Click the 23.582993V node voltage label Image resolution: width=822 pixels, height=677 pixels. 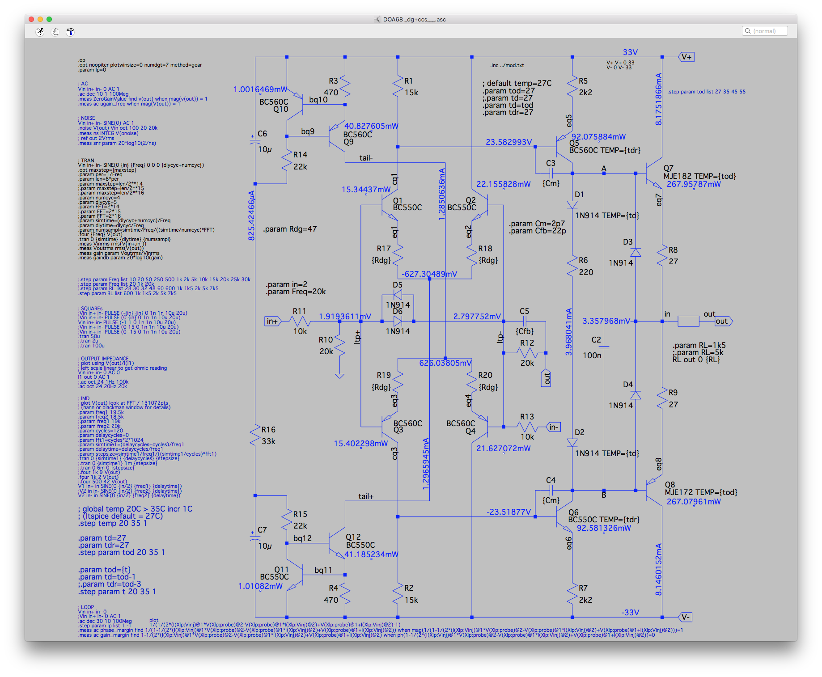coord(509,142)
